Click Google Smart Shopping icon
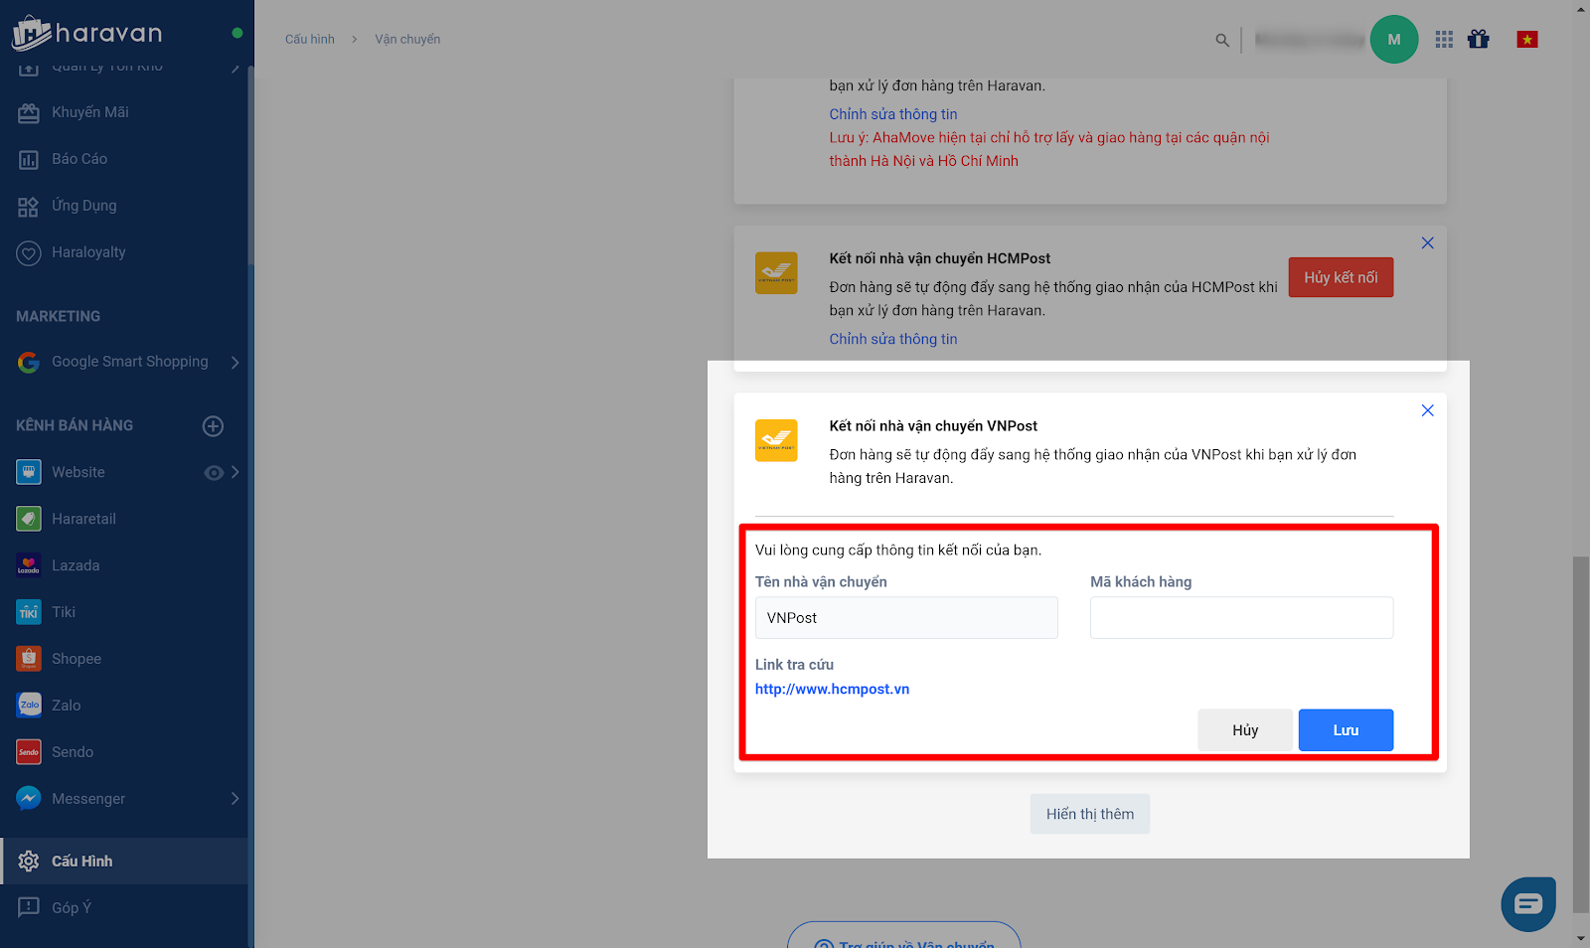The image size is (1590, 948). tap(29, 362)
